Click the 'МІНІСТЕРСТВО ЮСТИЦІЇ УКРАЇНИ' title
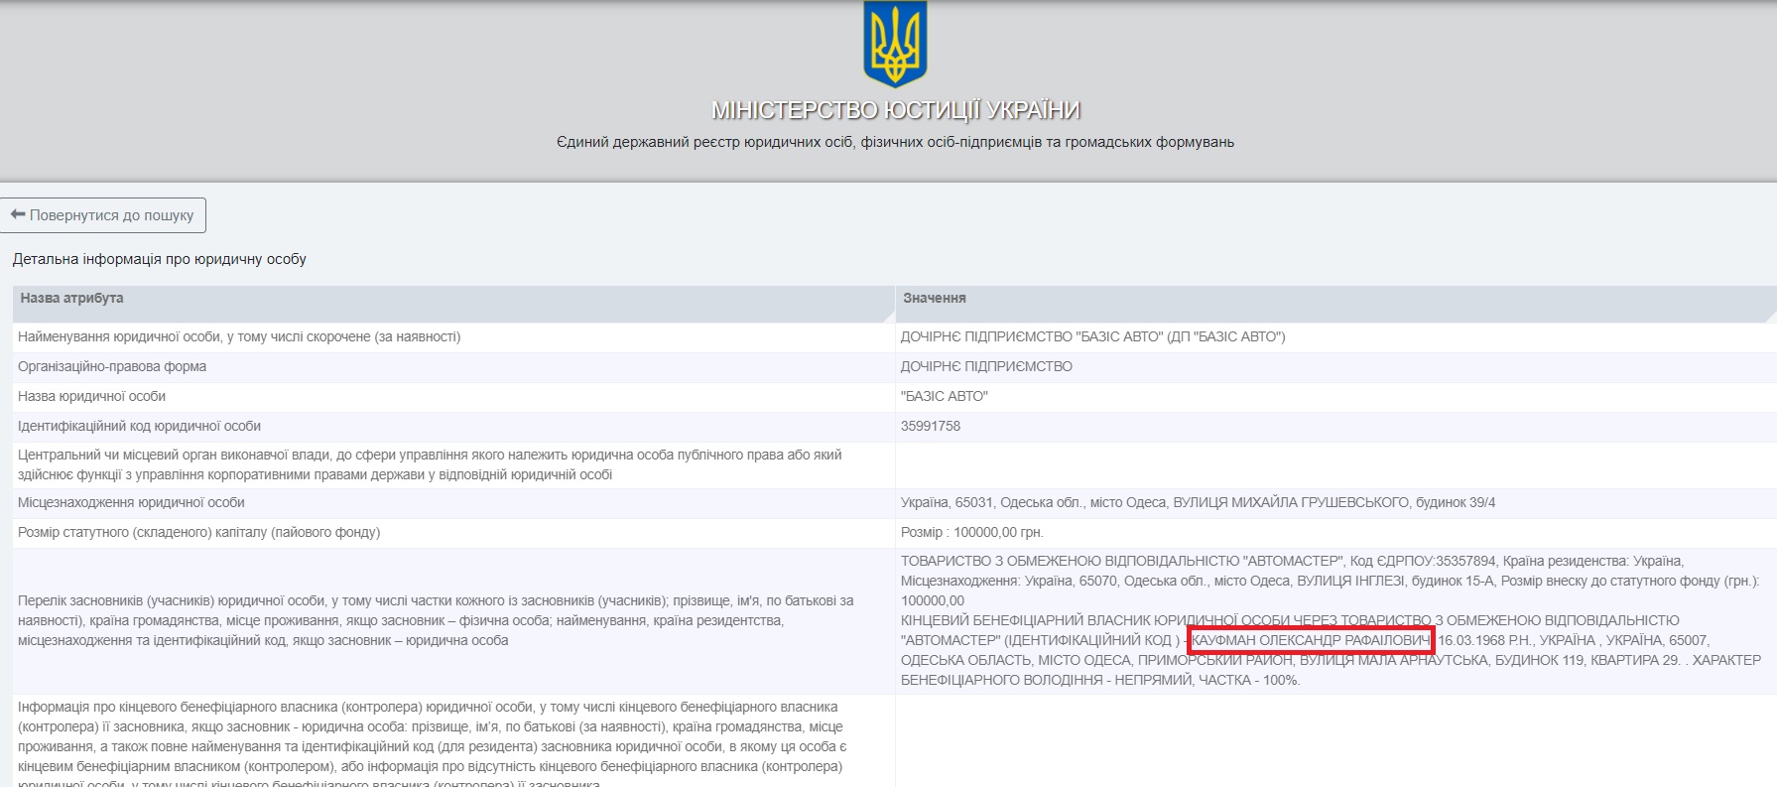Image resolution: width=1777 pixels, height=787 pixels. click(x=895, y=110)
